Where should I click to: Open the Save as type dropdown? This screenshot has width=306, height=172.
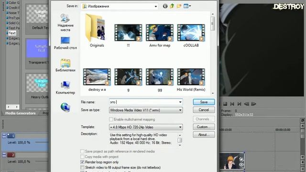point(180,110)
